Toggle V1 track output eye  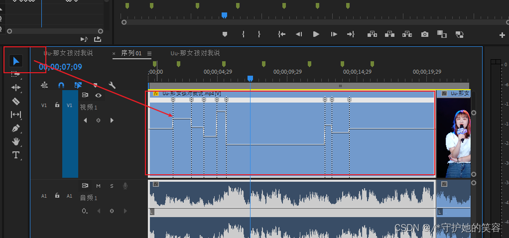click(x=98, y=95)
